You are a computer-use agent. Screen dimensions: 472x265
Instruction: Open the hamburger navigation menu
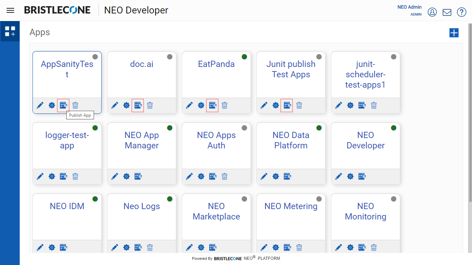[x=10, y=10]
